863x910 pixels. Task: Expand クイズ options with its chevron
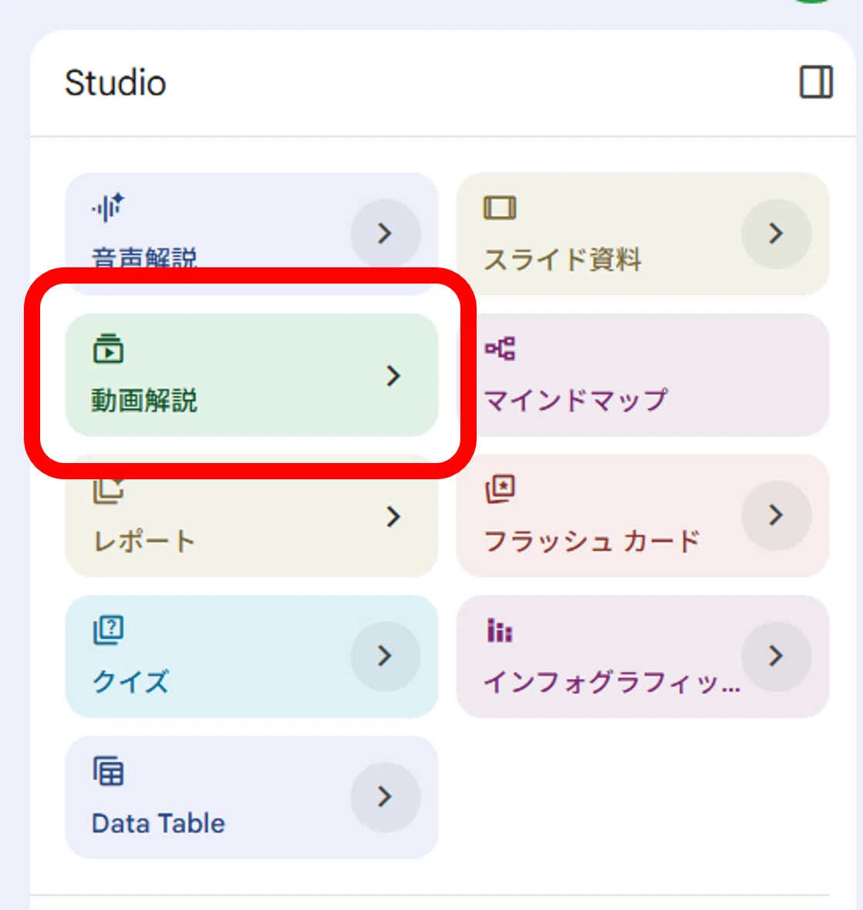(385, 656)
